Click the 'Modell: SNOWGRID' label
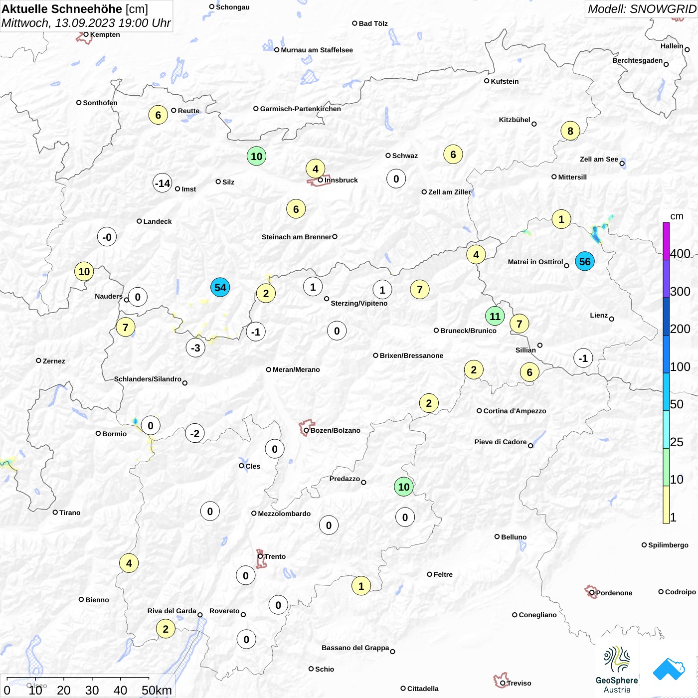 click(641, 9)
